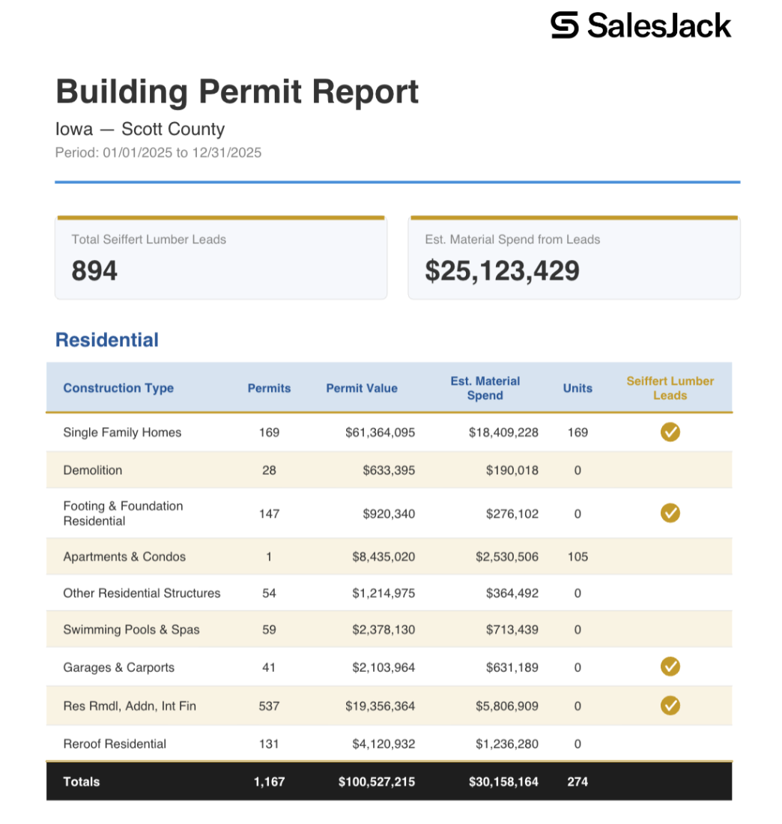Click the Seiffert Lumber Leads column header
The image size is (782, 824).
(670, 388)
